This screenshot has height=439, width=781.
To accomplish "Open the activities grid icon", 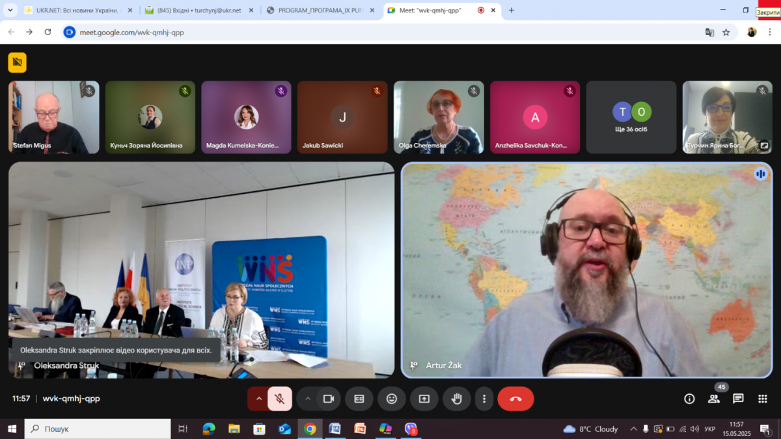I will 762,399.
